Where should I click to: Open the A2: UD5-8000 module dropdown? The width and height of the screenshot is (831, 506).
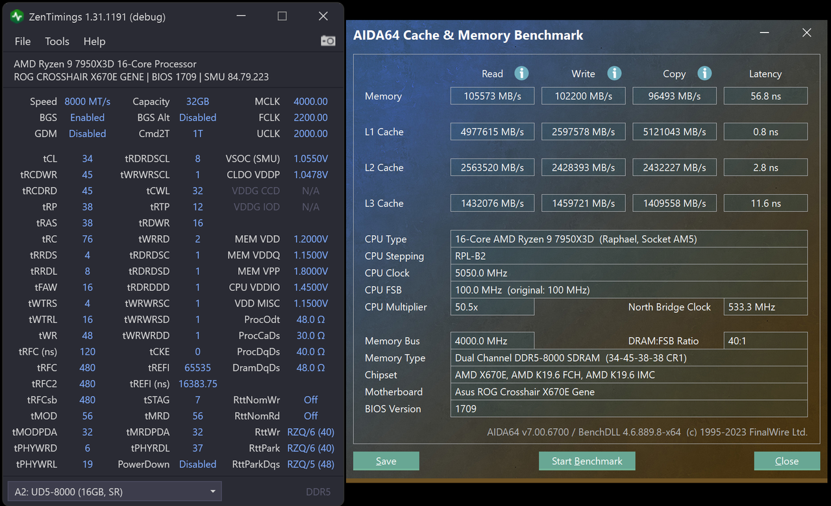click(x=114, y=492)
